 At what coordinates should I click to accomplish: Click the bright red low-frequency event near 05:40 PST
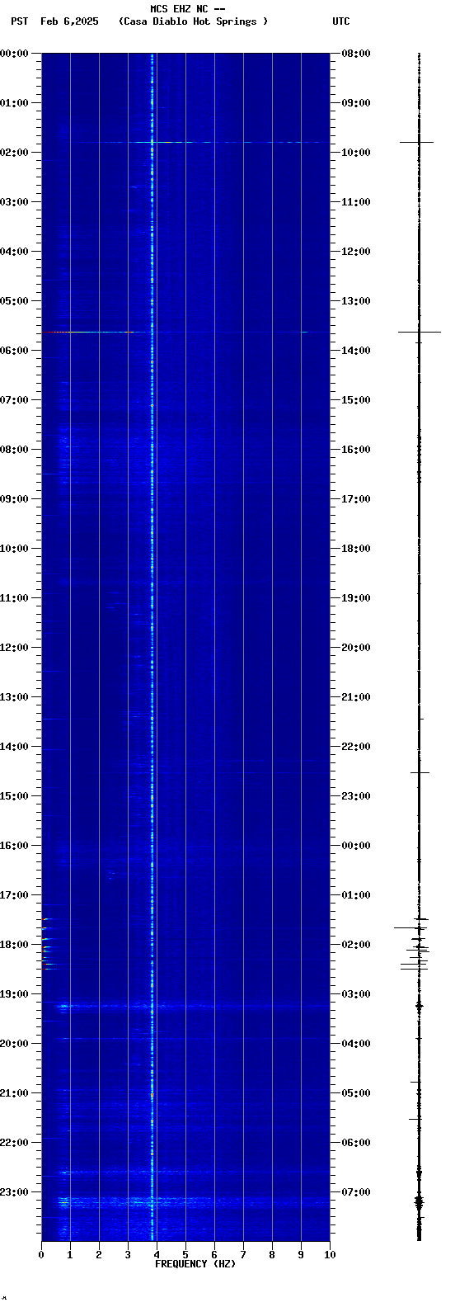click(88, 332)
